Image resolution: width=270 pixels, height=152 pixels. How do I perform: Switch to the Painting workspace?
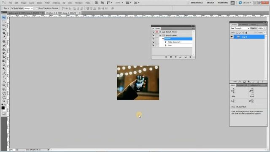(223, 3)
